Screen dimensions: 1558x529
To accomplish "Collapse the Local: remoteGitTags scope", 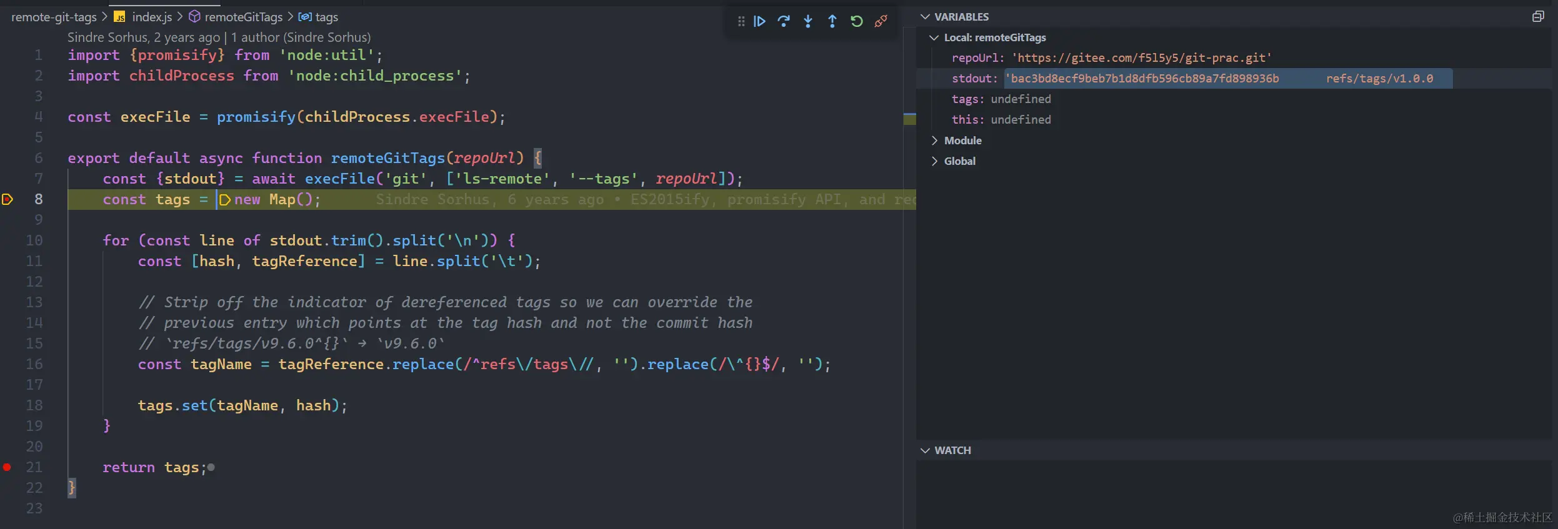I will tap(934, 37).
